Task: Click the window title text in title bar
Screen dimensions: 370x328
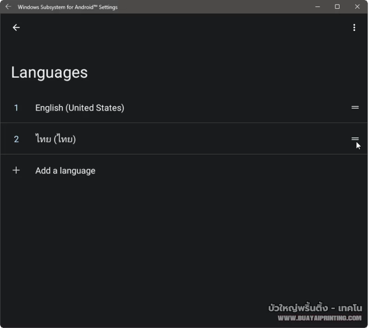Action: point(68,7)
